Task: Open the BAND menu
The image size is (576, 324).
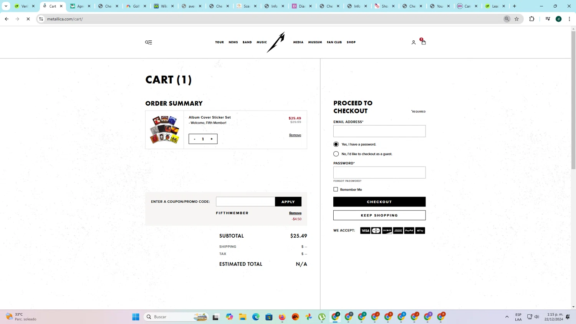Action: pos(247,42)
